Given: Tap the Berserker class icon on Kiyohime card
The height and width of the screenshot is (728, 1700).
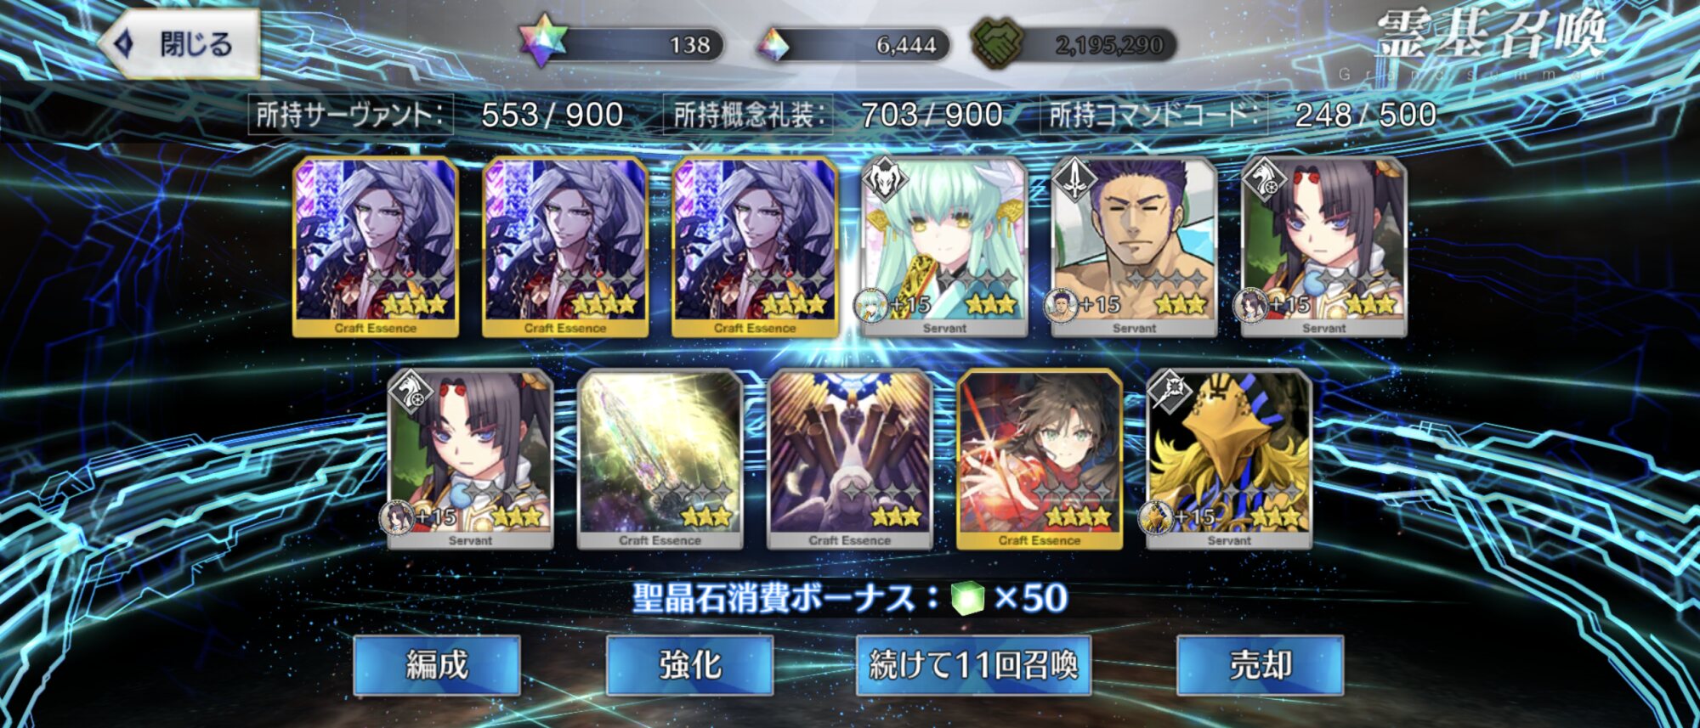Looking at the screenshot, I should (885, 179).
